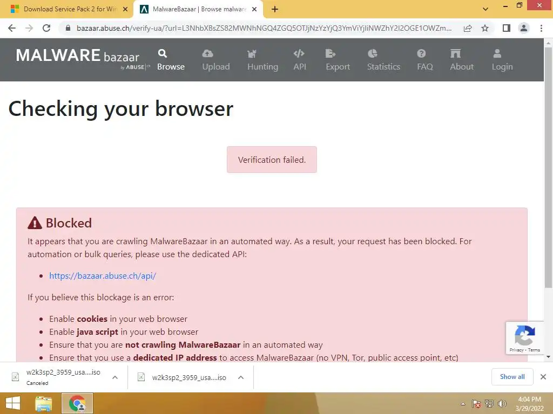Open the Chrome profile avatar
The height and width of the screenshot is (414, 553).
pyautogui.click(x=524, y=28)
